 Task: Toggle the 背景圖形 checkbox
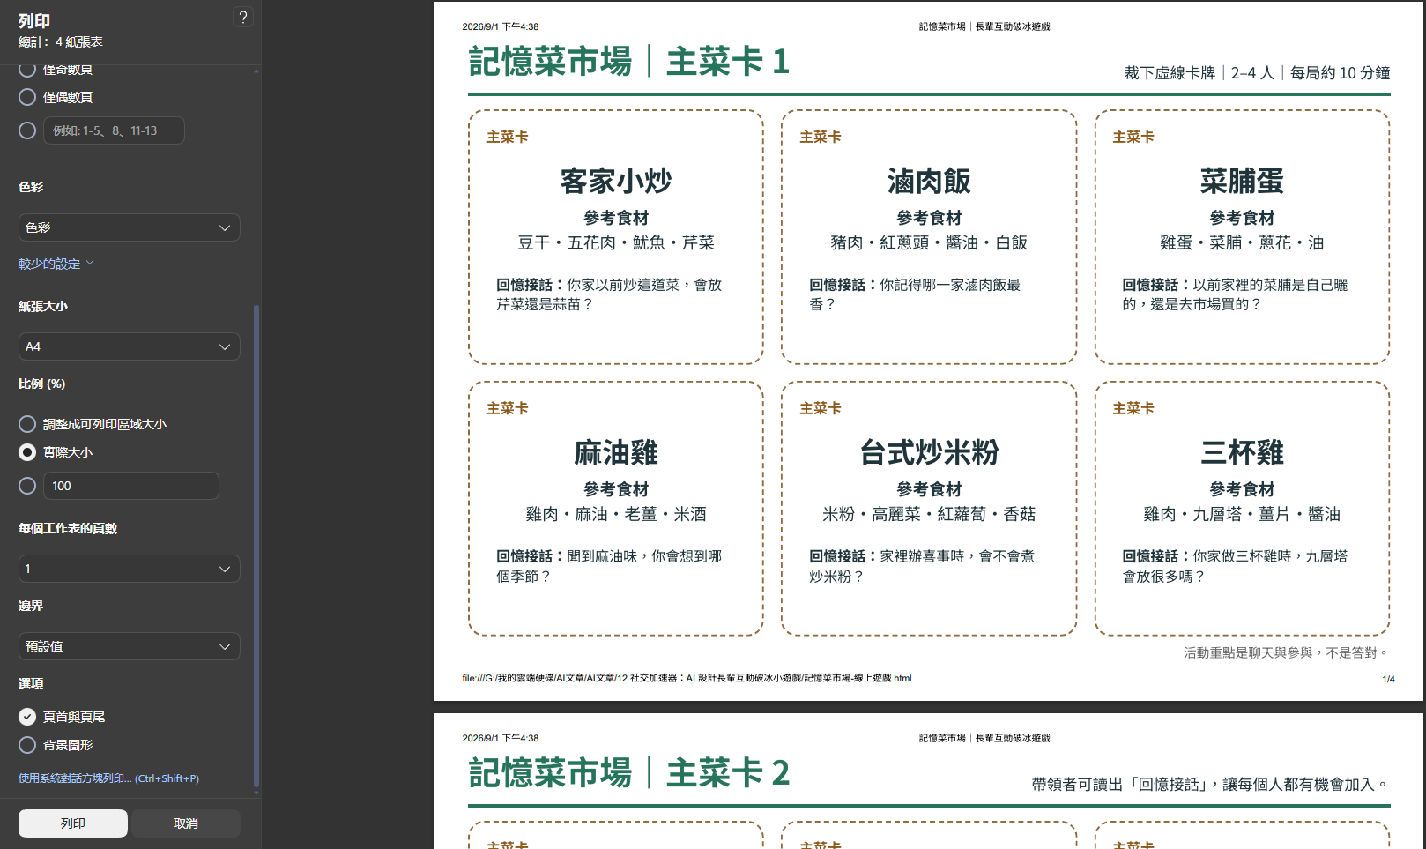point(27,745)
